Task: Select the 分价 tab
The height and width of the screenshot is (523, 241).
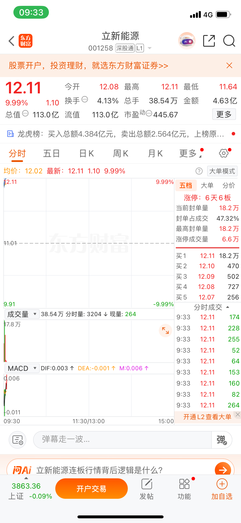Action: click(229, 185)
